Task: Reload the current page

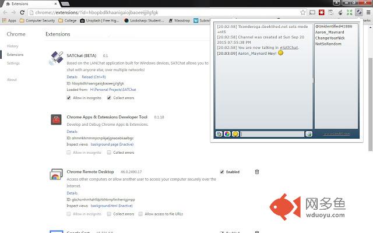Action: pyautogui.click(x=22, y=12)
